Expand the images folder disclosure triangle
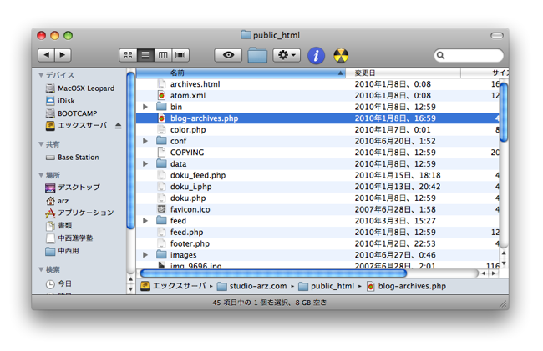This screenshot has height=351, width=543. pos(145,255)
